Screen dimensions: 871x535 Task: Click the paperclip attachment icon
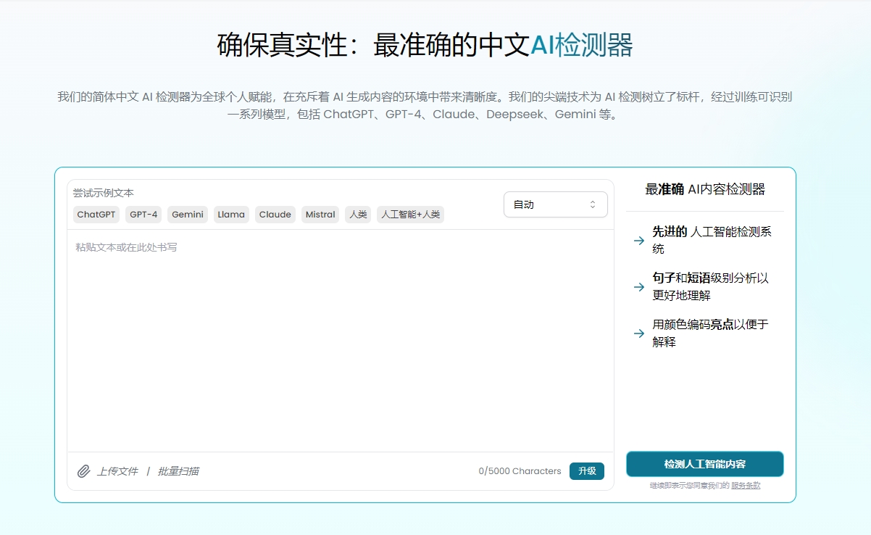click(83, 471)
